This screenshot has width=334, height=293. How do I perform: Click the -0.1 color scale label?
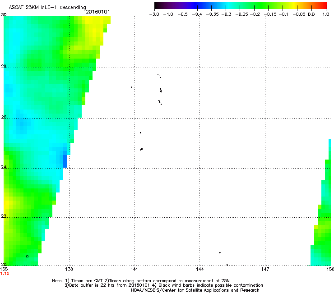pos(284,14)
